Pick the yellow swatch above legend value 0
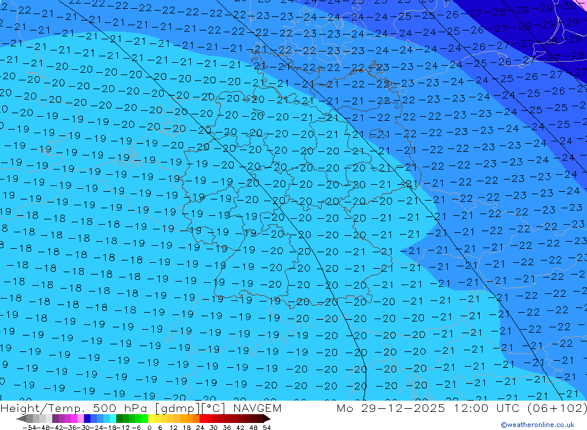Viewport: 587px width, 430px height. (151, 419)
